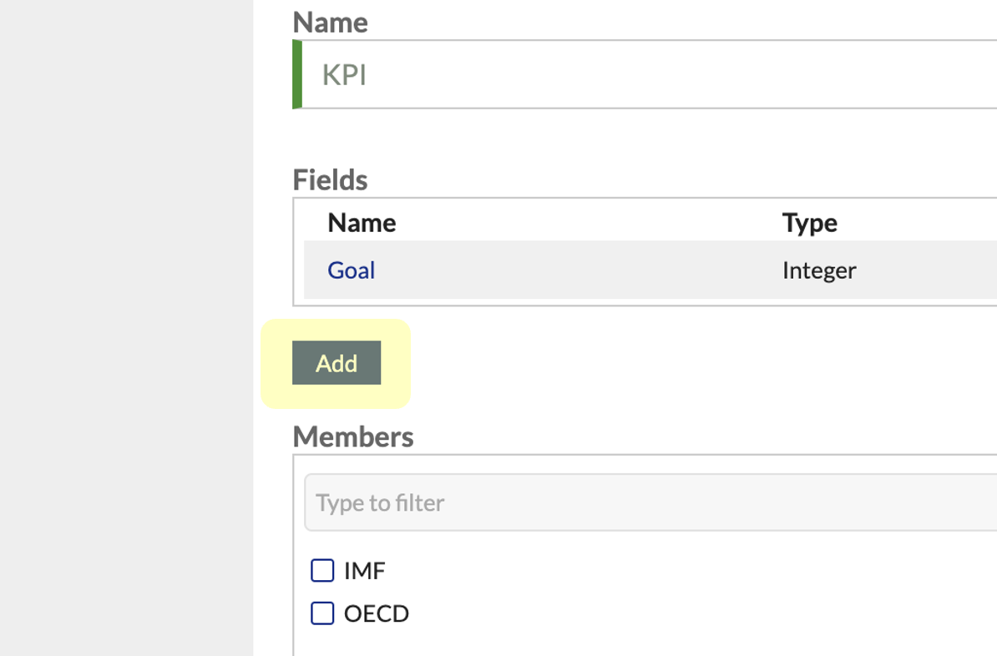This screenshot has width=997, height=656.
Task: Click the Add field button
Action: point(337,363)
